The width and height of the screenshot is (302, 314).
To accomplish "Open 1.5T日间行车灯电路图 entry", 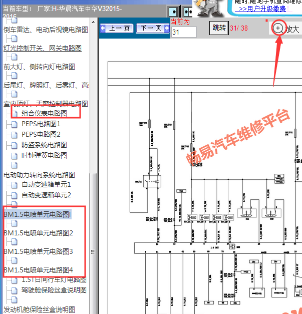I will coord(54,280).
